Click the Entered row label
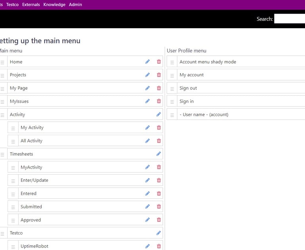Viewport: 305px width, 250px height. (x=29, y=193)
